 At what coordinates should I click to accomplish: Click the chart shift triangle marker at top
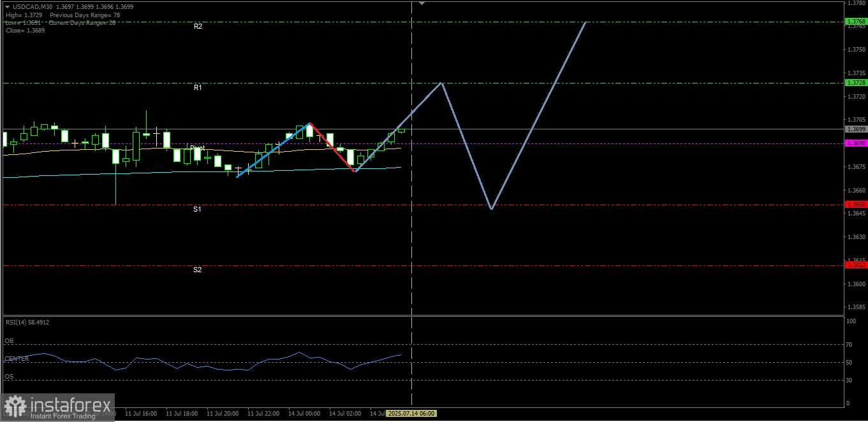pyautogui.click(x=421, y=3)
